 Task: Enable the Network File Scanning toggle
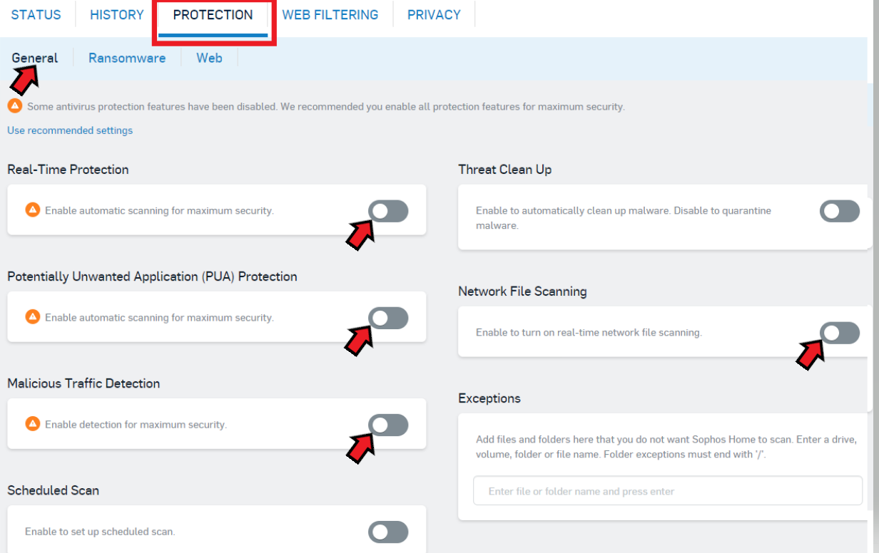840,332
